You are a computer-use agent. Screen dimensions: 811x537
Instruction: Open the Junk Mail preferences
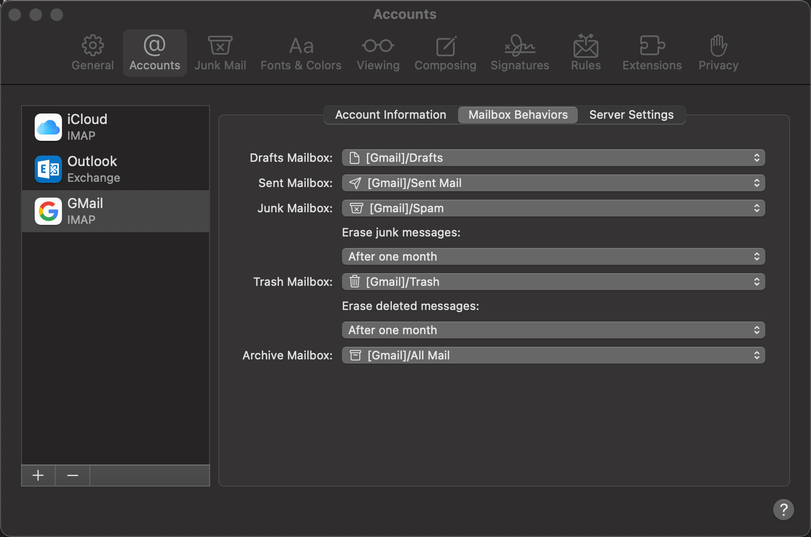point(220,53)
